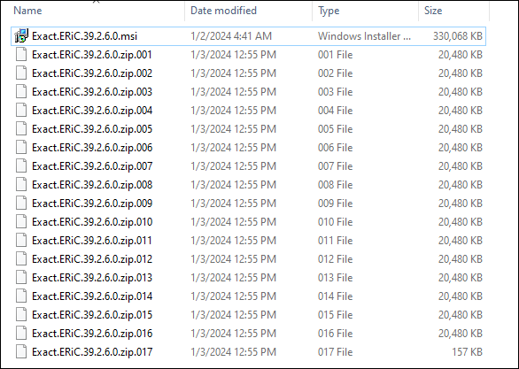Collapse sort arrow above Name column
Image resolution: width=519 pixels, height=369 pixels.
(96, 2)
